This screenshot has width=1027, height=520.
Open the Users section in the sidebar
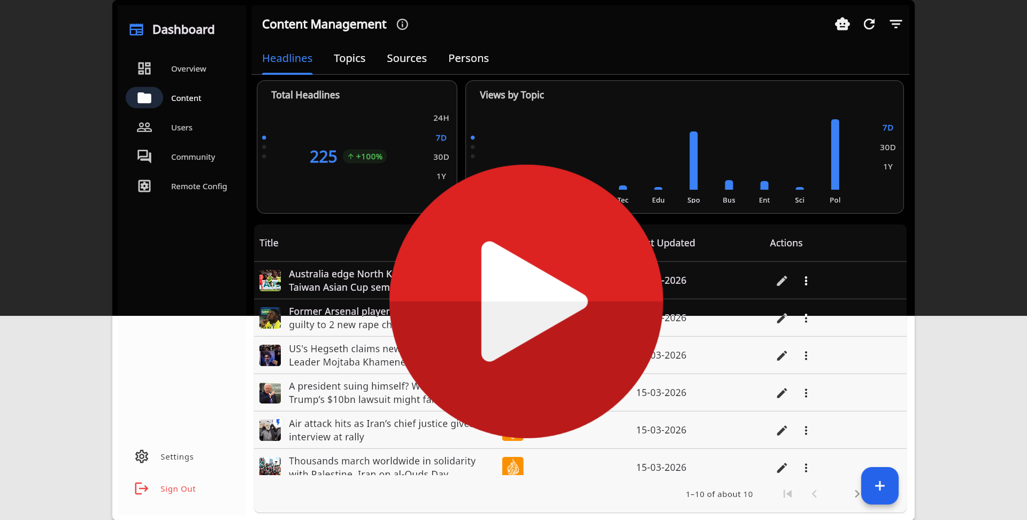click(144, 127)
